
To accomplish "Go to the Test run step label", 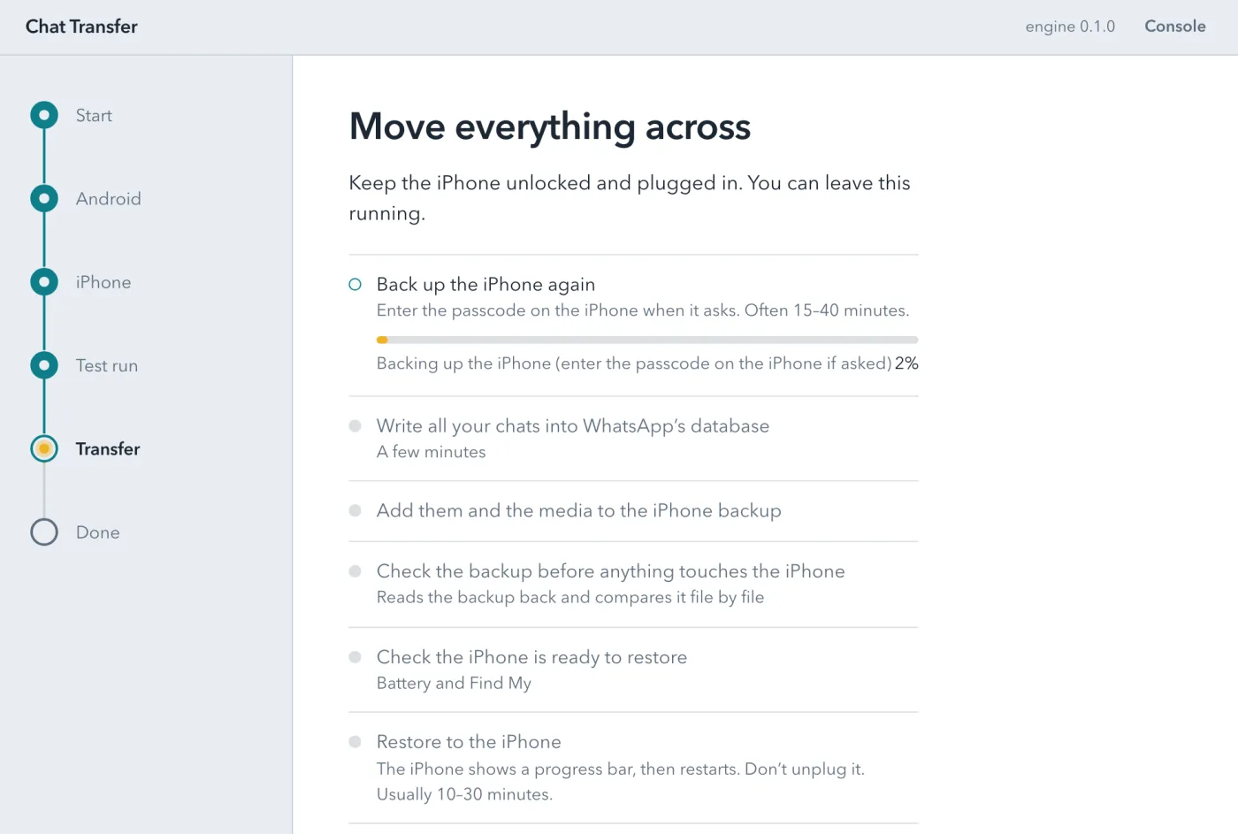I will pyautogui.click(x=107, y=365).
